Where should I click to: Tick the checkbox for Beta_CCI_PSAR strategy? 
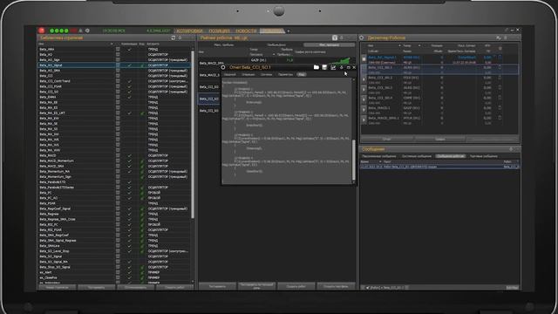coord(118,86)
